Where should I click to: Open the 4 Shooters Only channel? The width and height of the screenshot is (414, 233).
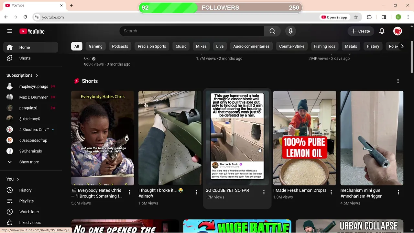[x=31, y=129]
